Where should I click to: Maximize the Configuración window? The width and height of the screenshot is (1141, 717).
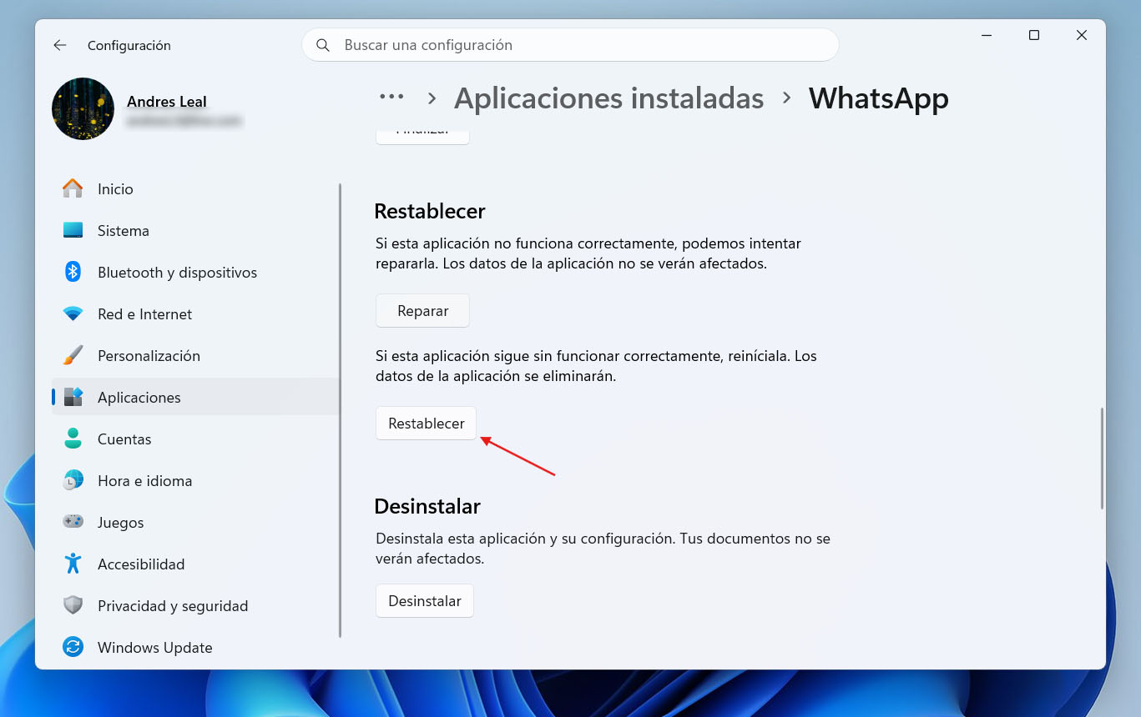[1034, 35]
